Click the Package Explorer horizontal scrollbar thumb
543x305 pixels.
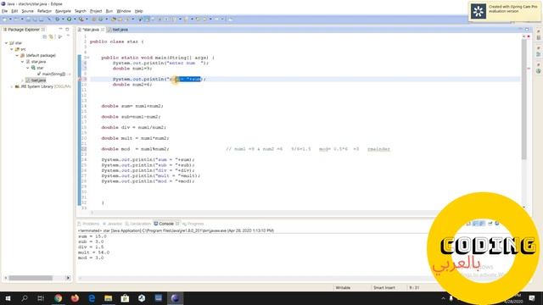point(31,278)
